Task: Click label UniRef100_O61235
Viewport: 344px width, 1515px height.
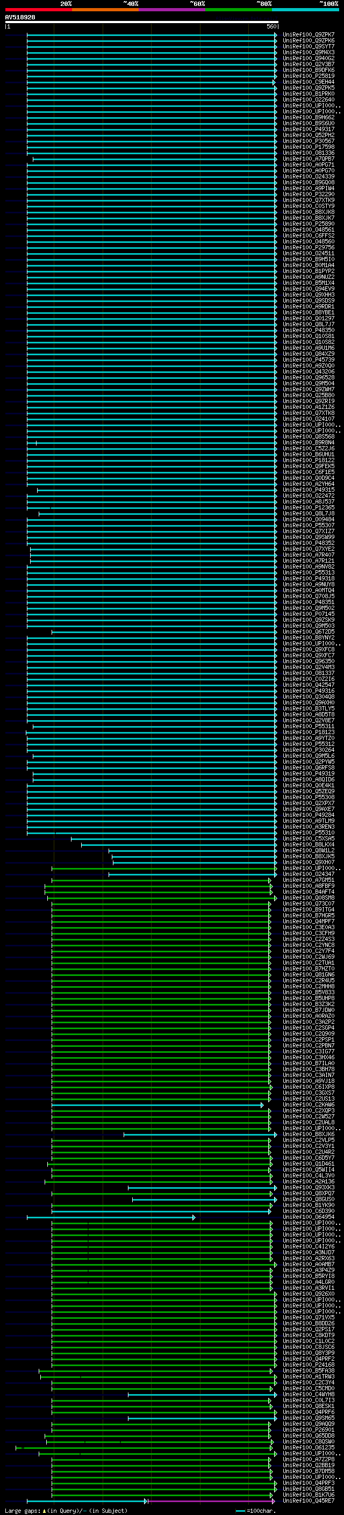Action: 309,1447
